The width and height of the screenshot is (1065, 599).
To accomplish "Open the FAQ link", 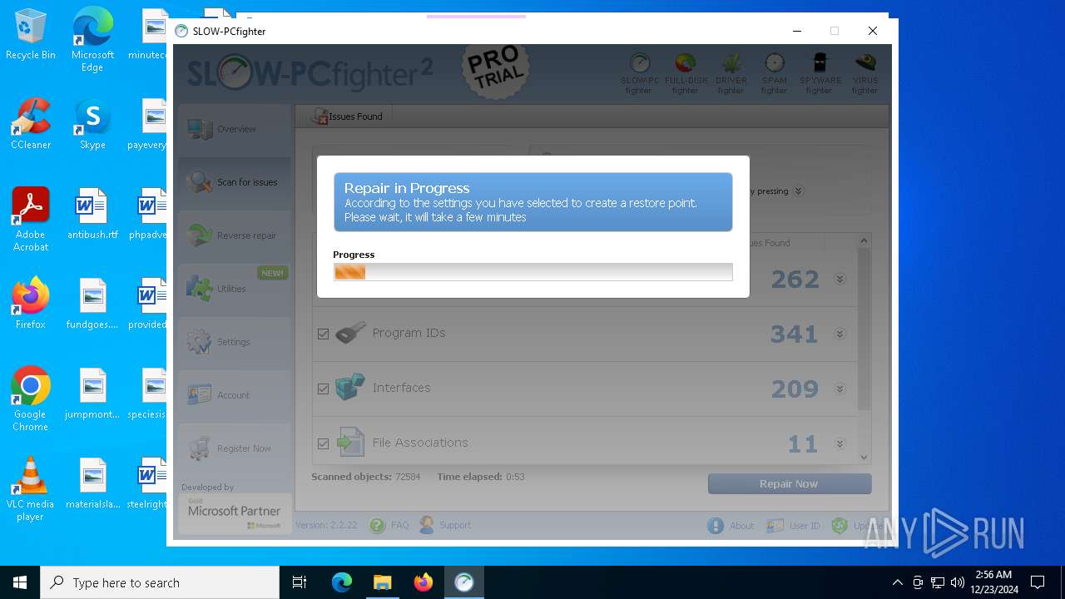I will click(399, 525).
